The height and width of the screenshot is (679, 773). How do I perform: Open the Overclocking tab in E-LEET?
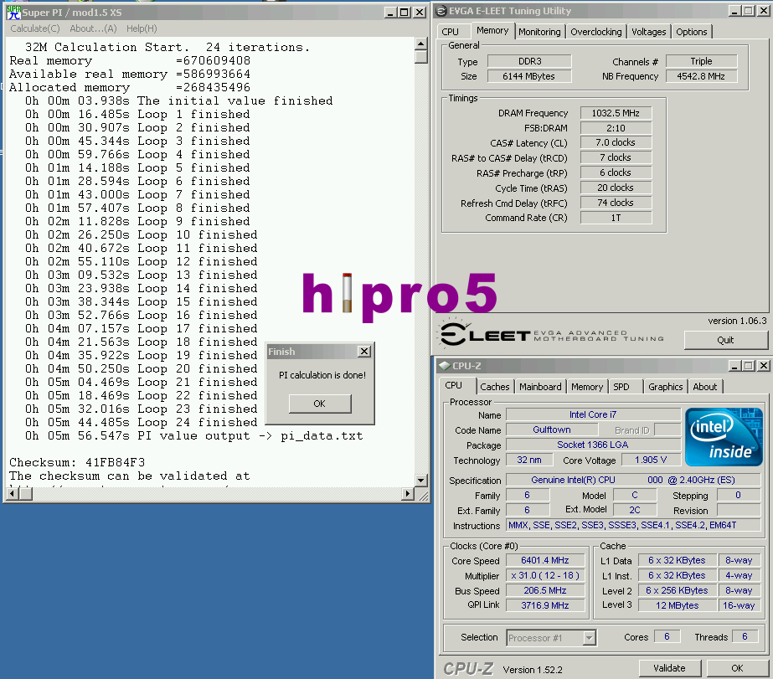(596, 32)
